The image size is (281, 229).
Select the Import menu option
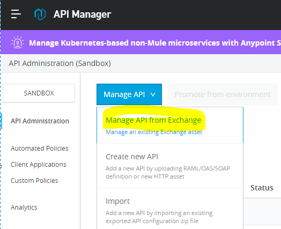click(x=169, y=209)
